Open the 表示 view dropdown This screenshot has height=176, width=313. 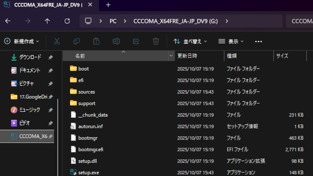point(231,41)
